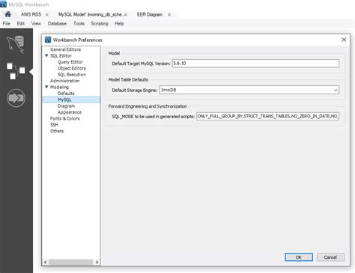Close the Workbench Preferences dialog
Image resolution: width=355 pixels, height=273 pixels.
(344, 40)
